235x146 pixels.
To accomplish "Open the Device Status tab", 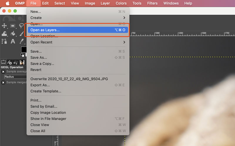I will (9, 62).
